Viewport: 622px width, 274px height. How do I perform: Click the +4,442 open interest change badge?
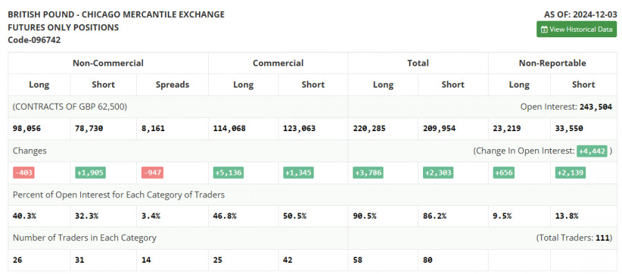(x=592, y=151)
